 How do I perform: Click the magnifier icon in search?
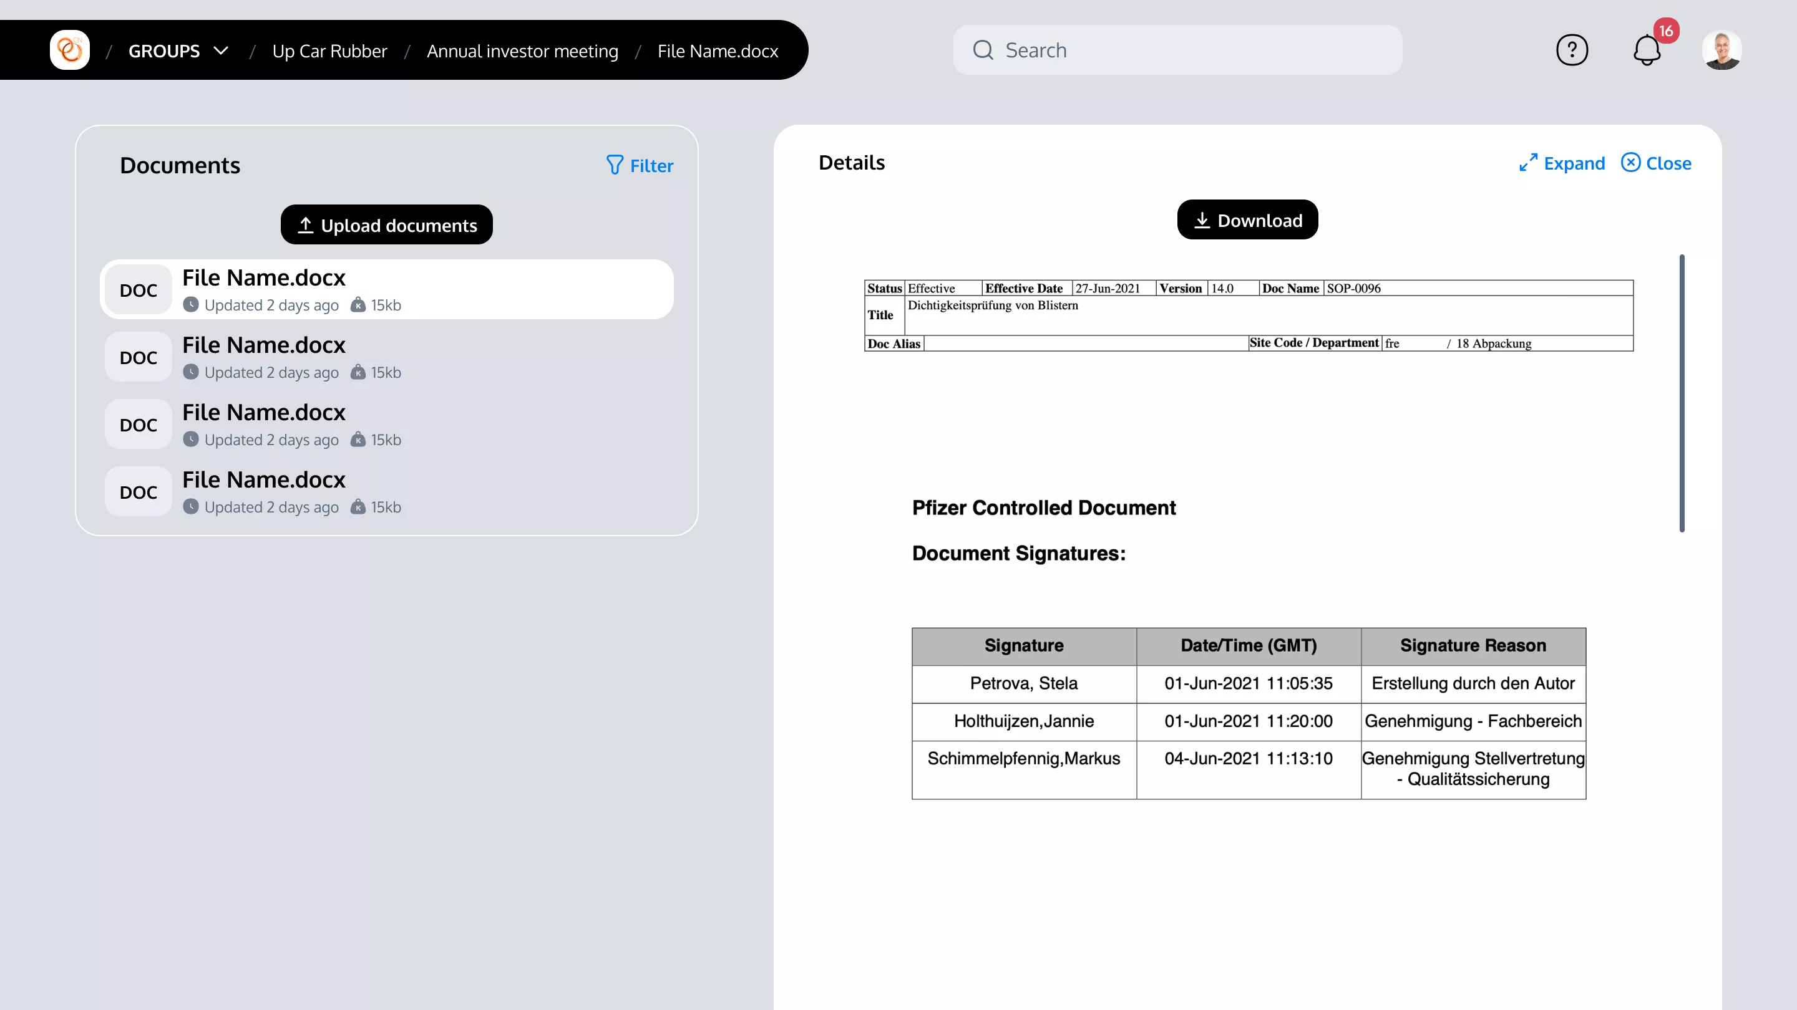(x=983, y=50)
